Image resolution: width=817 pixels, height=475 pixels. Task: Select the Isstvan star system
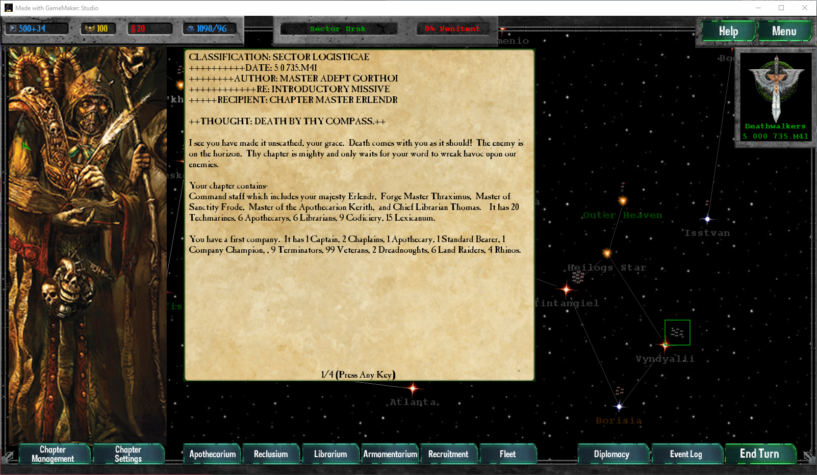707,219
